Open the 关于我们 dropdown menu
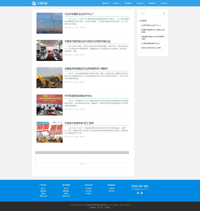 pyautogui.click(x=164, y=3)
